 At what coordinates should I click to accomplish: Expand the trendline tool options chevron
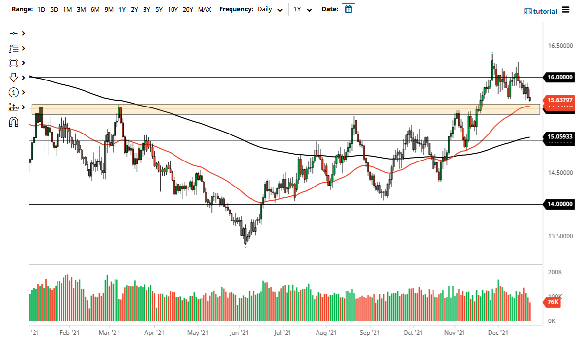(23, 33)
